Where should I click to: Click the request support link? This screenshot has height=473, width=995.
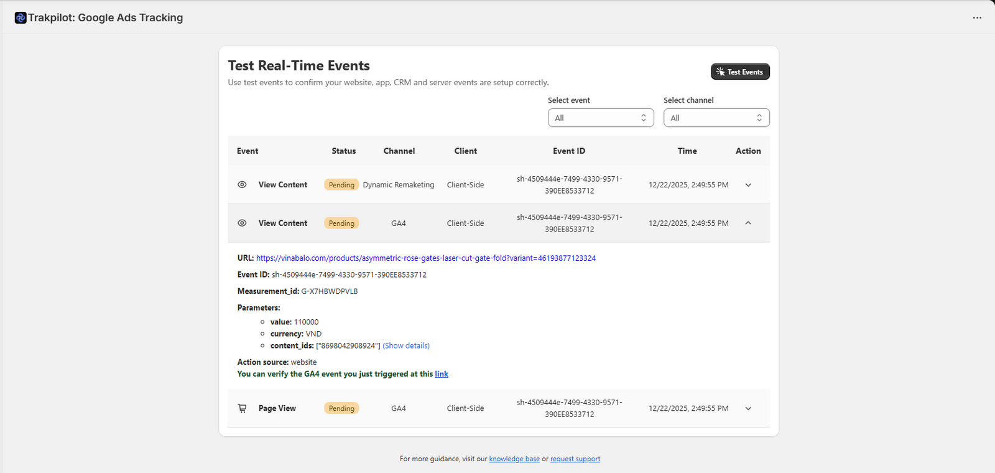tap(575, 459)
